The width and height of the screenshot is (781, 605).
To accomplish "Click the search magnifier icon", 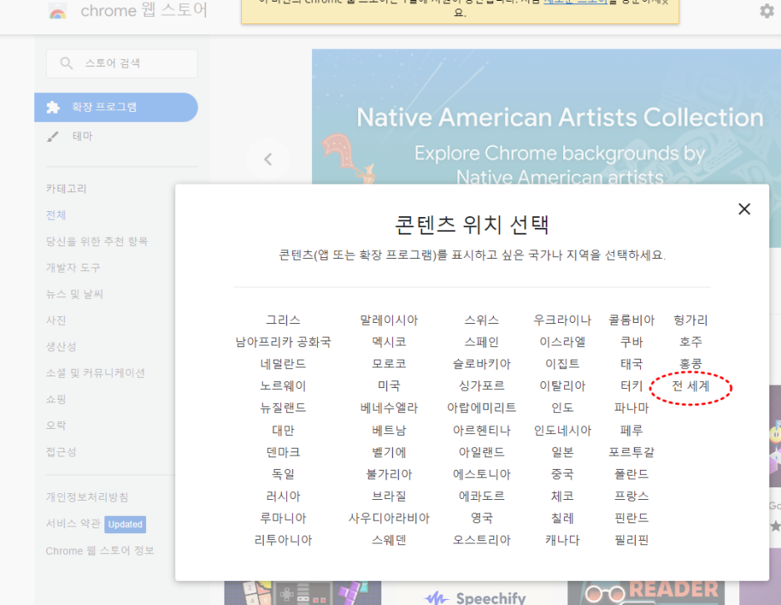I will pos(66,63).
